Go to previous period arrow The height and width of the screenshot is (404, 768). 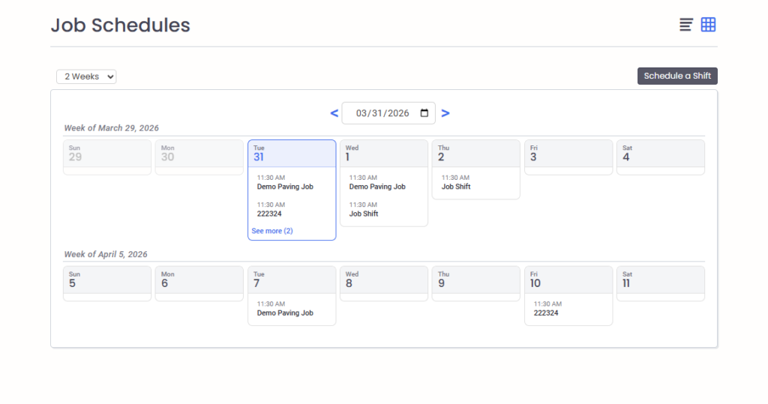point(334,113)
